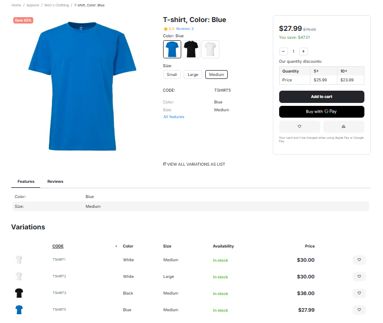The image size is (383, 323).
Task: Click the $23.99 discount price for 10+
Action: 347,80
